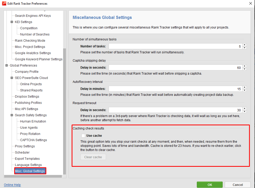Image resolution: width=255 pixels, height=188 pixels.
Task: Close the Preferences dialog window
Action: (251, 3)
